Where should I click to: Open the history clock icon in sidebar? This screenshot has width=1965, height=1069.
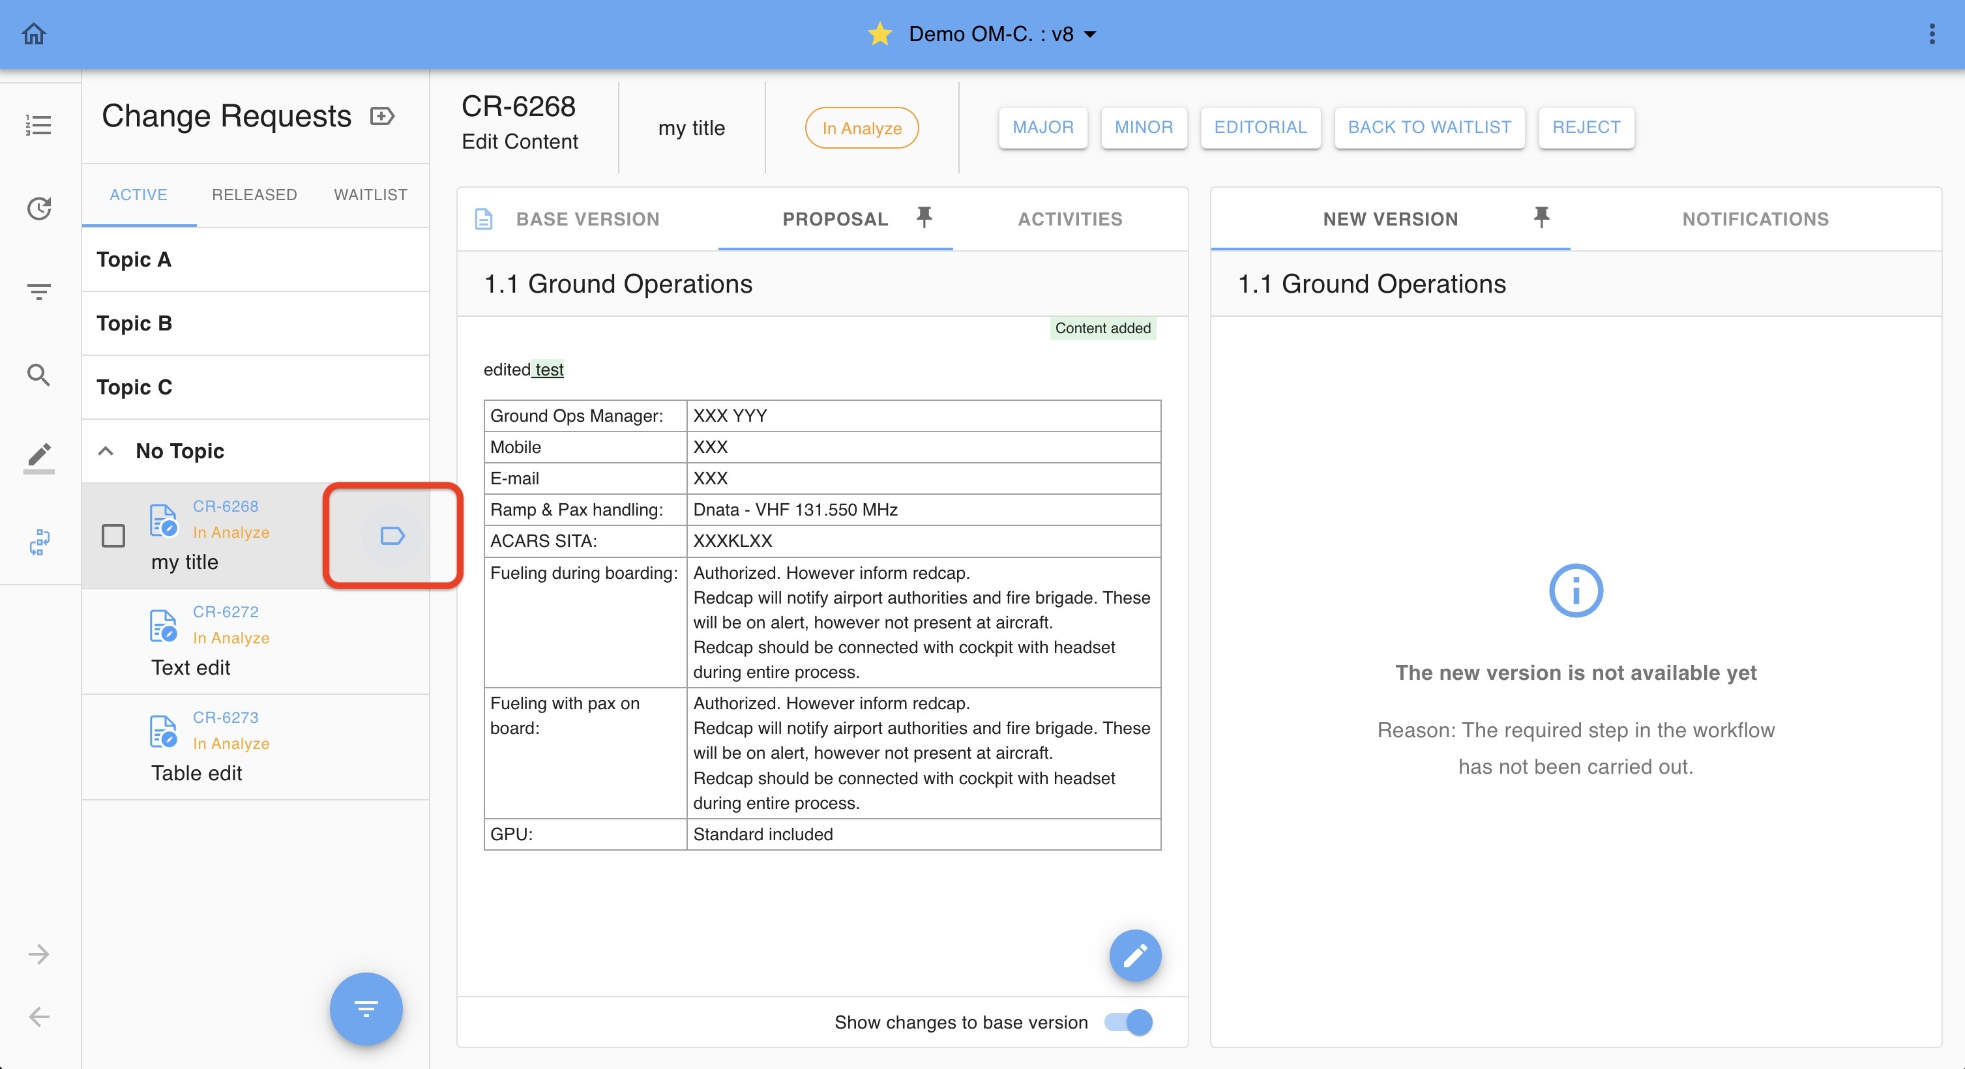pyautogui.click(x=39, y=208)
